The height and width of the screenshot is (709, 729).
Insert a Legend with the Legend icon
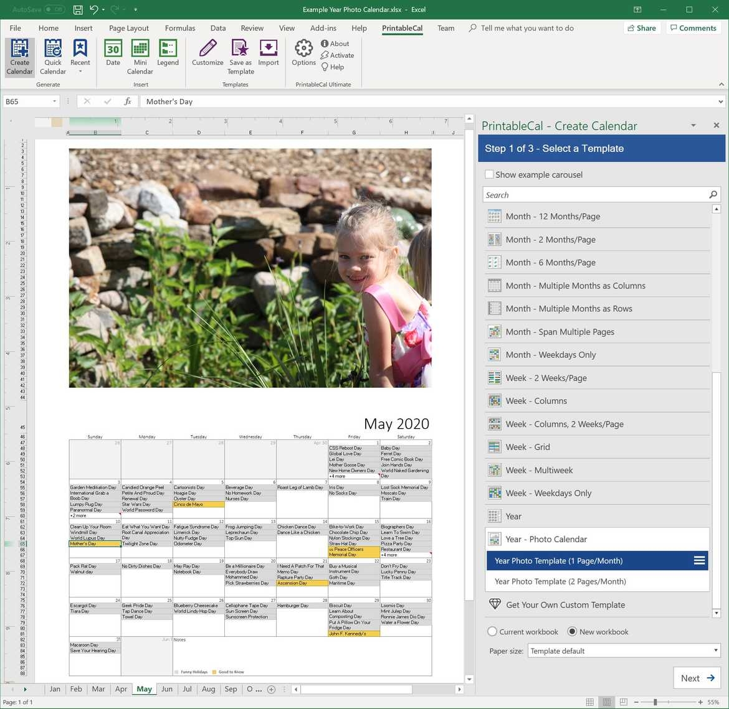click(167, 53)
